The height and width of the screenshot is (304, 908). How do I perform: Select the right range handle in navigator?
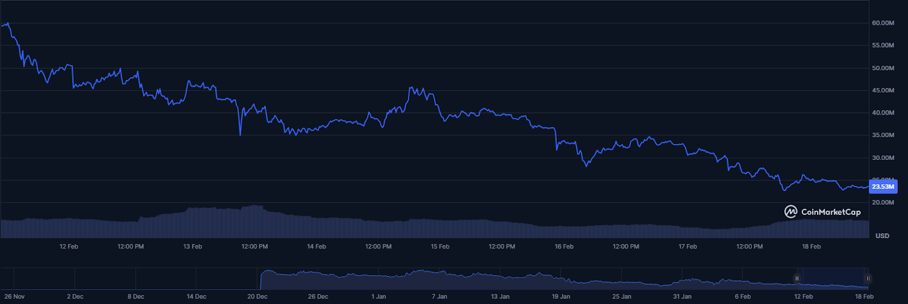[868, 278]
